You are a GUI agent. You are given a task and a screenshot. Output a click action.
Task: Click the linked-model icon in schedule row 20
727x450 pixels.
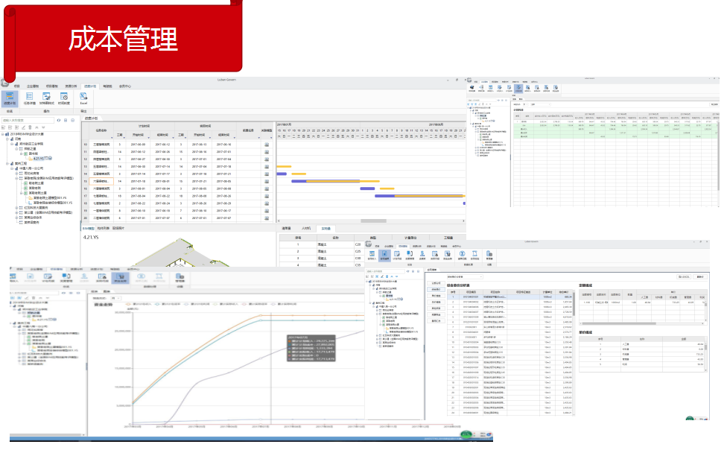coord(267,218)
